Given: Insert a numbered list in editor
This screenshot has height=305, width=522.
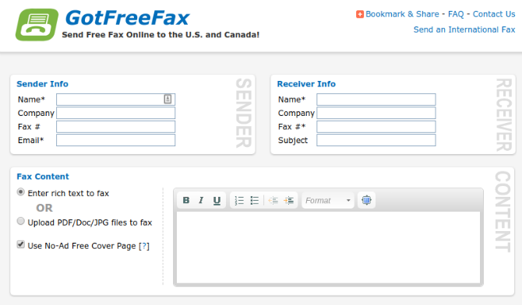Looking at the screenshot, I should [239, 200].
